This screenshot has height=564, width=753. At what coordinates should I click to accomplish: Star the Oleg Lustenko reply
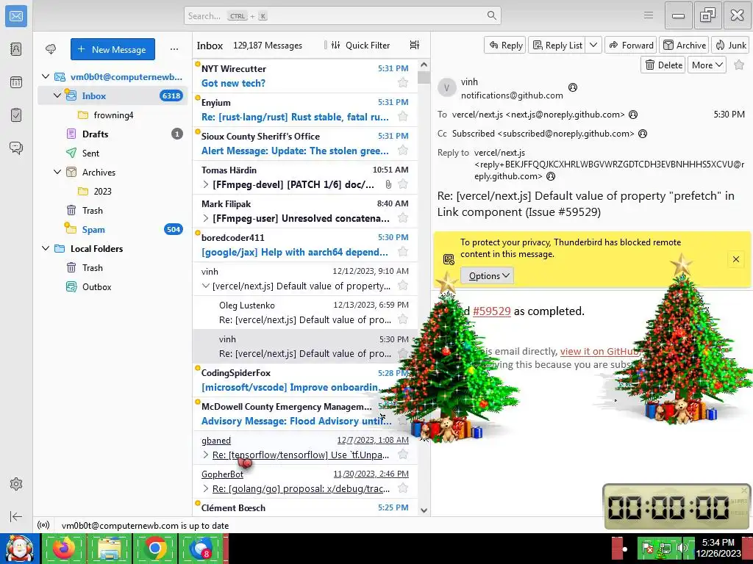tap(403, 319)
